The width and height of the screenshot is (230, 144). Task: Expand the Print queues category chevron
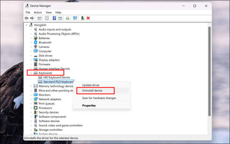point(31,104)
